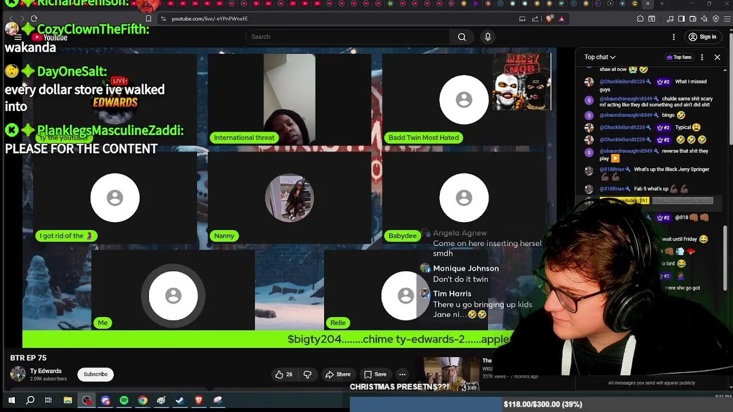733x412 pixels.
Task: Dislike the BTR EP 75 video
Action: click(x=308, y=374)
